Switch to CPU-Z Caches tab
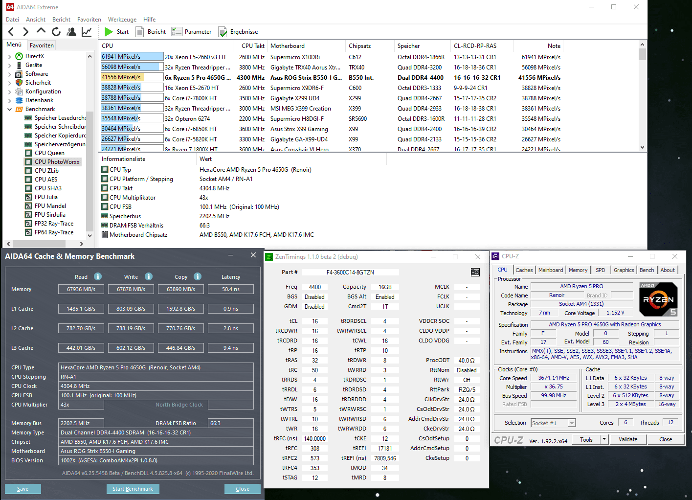The height and width of the screenshot is (500, 692). [524, 270]
